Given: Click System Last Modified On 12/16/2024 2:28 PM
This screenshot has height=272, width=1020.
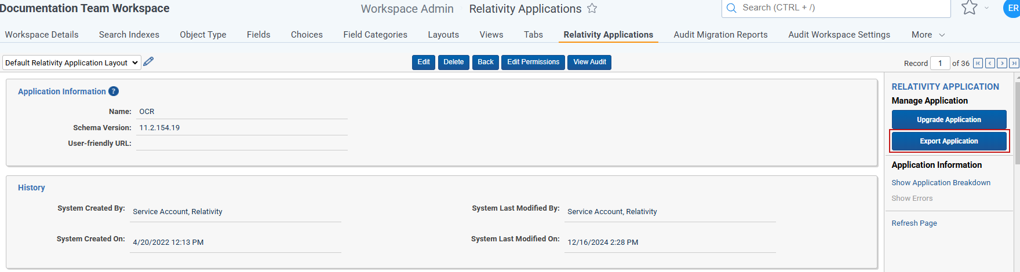Looking at the screenshot, I should click(x=603, y=242).
